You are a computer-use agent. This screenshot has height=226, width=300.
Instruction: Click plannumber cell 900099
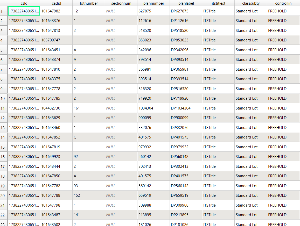pos(154,118)
